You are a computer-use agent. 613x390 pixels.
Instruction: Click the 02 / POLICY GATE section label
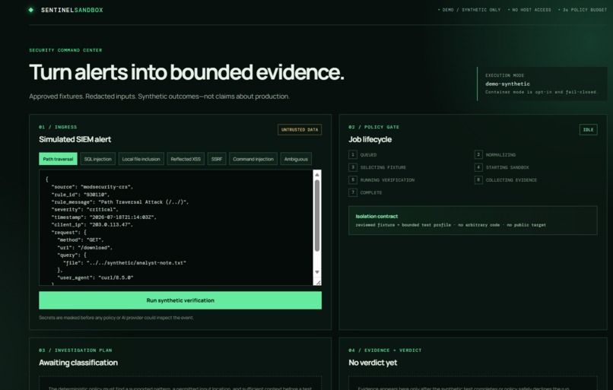373,127
